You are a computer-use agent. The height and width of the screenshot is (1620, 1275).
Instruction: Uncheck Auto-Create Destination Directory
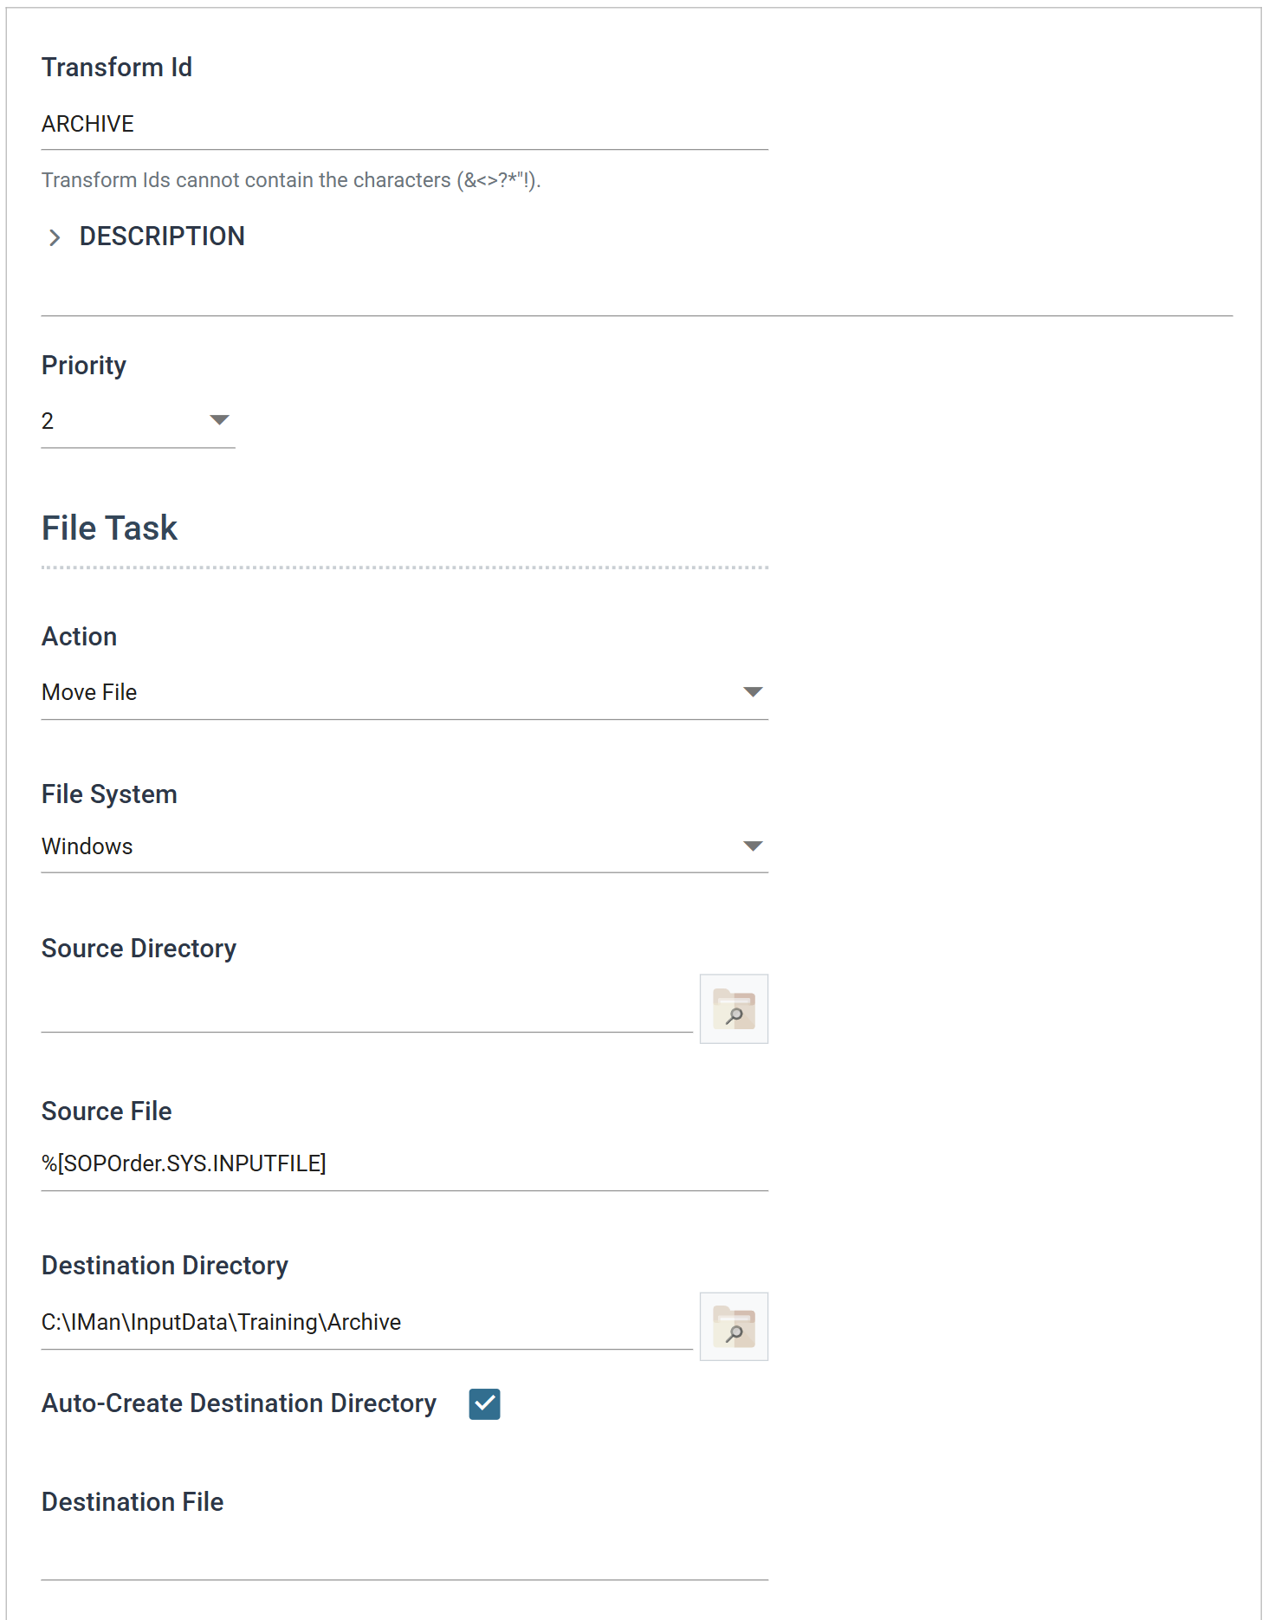click(484, 1403)
